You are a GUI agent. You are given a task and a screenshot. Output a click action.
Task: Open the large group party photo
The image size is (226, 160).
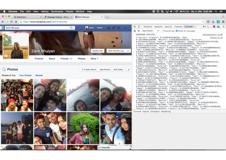point(17,95)
